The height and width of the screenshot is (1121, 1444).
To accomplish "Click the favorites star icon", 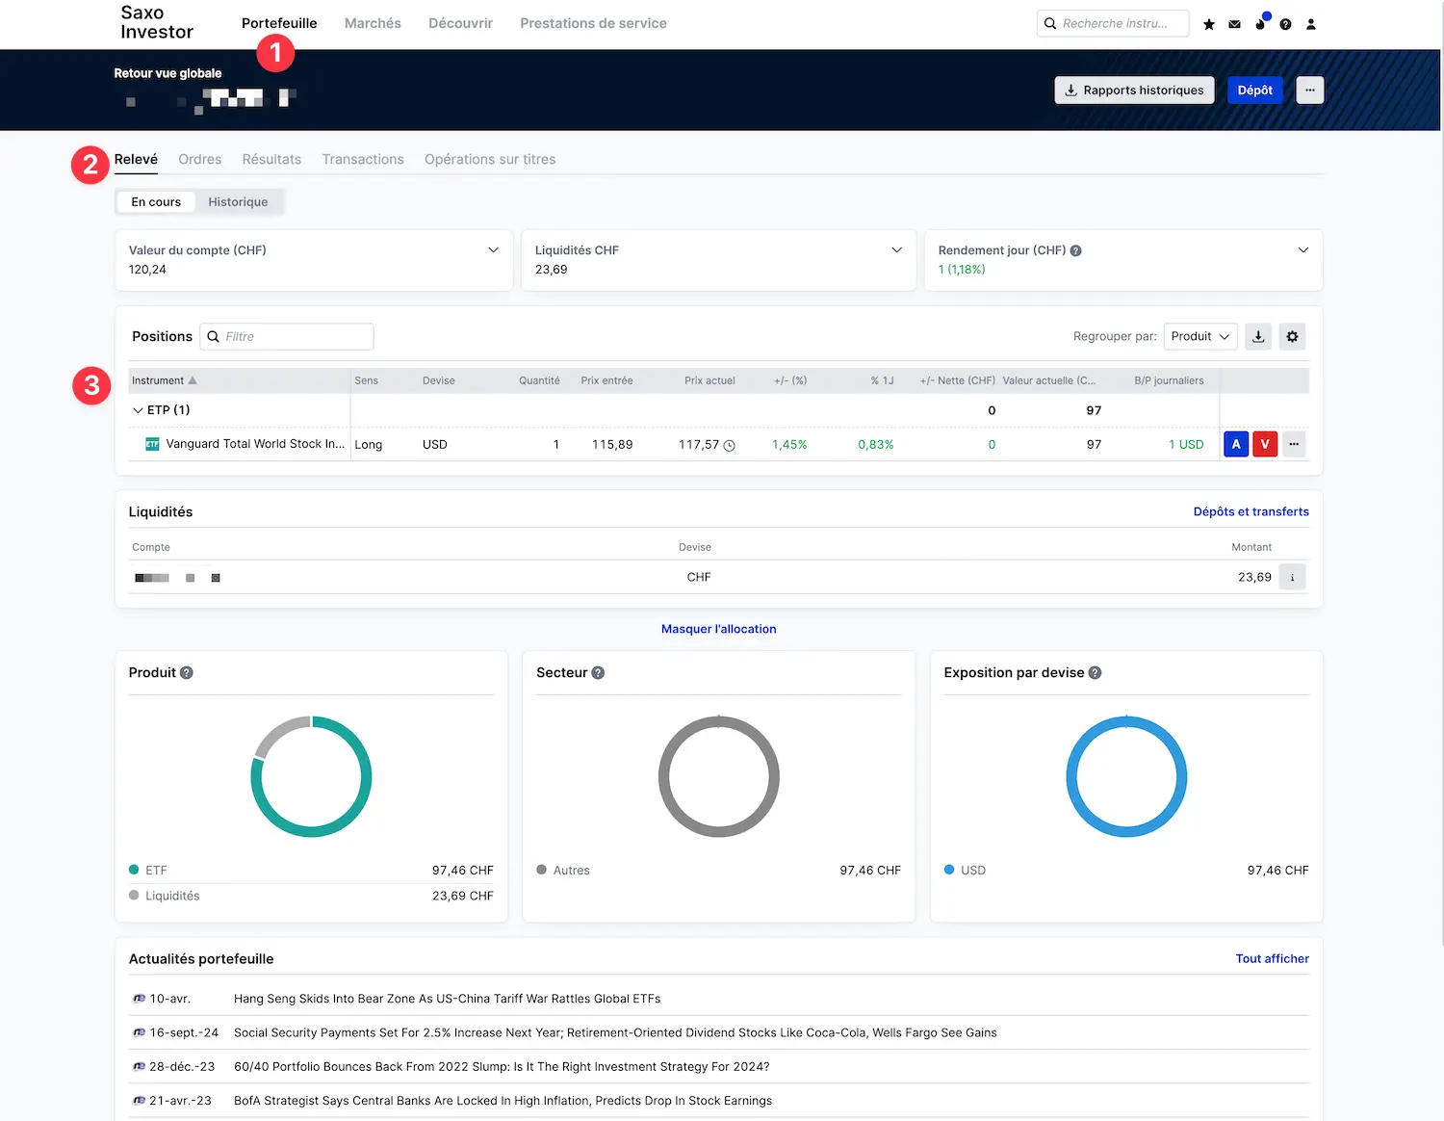I will pyautogui.click(x=1209, y=24).
